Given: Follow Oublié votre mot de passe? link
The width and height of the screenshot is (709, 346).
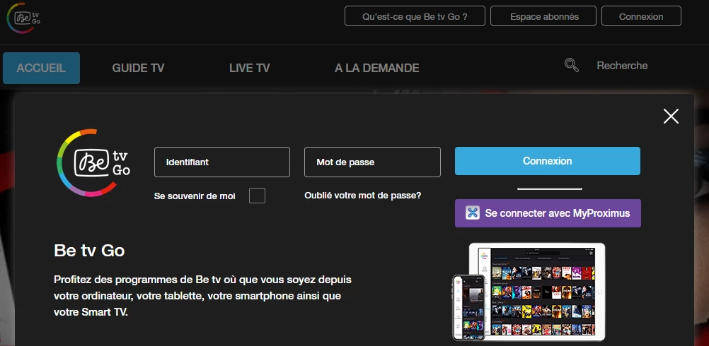Looking at the screenshot, I should [x=363, y=196].
